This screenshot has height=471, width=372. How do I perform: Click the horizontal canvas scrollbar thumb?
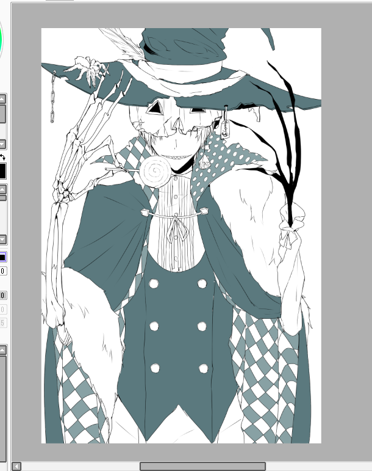(202, 467)
